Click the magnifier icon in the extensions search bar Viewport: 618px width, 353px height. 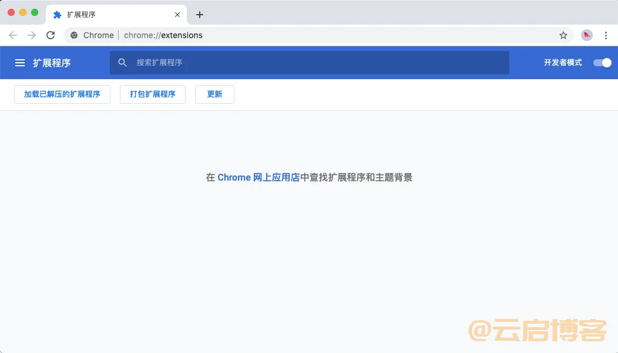click(x=123, y=63)
